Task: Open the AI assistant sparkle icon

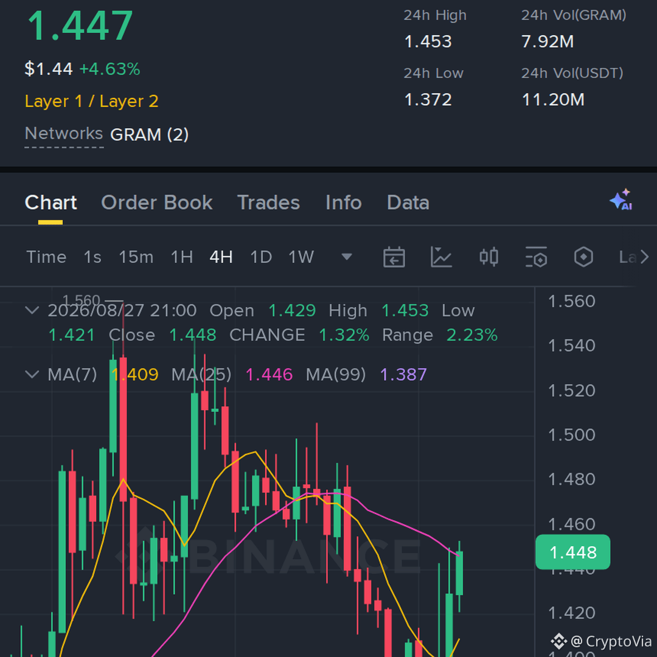Action: pos(621,200)
